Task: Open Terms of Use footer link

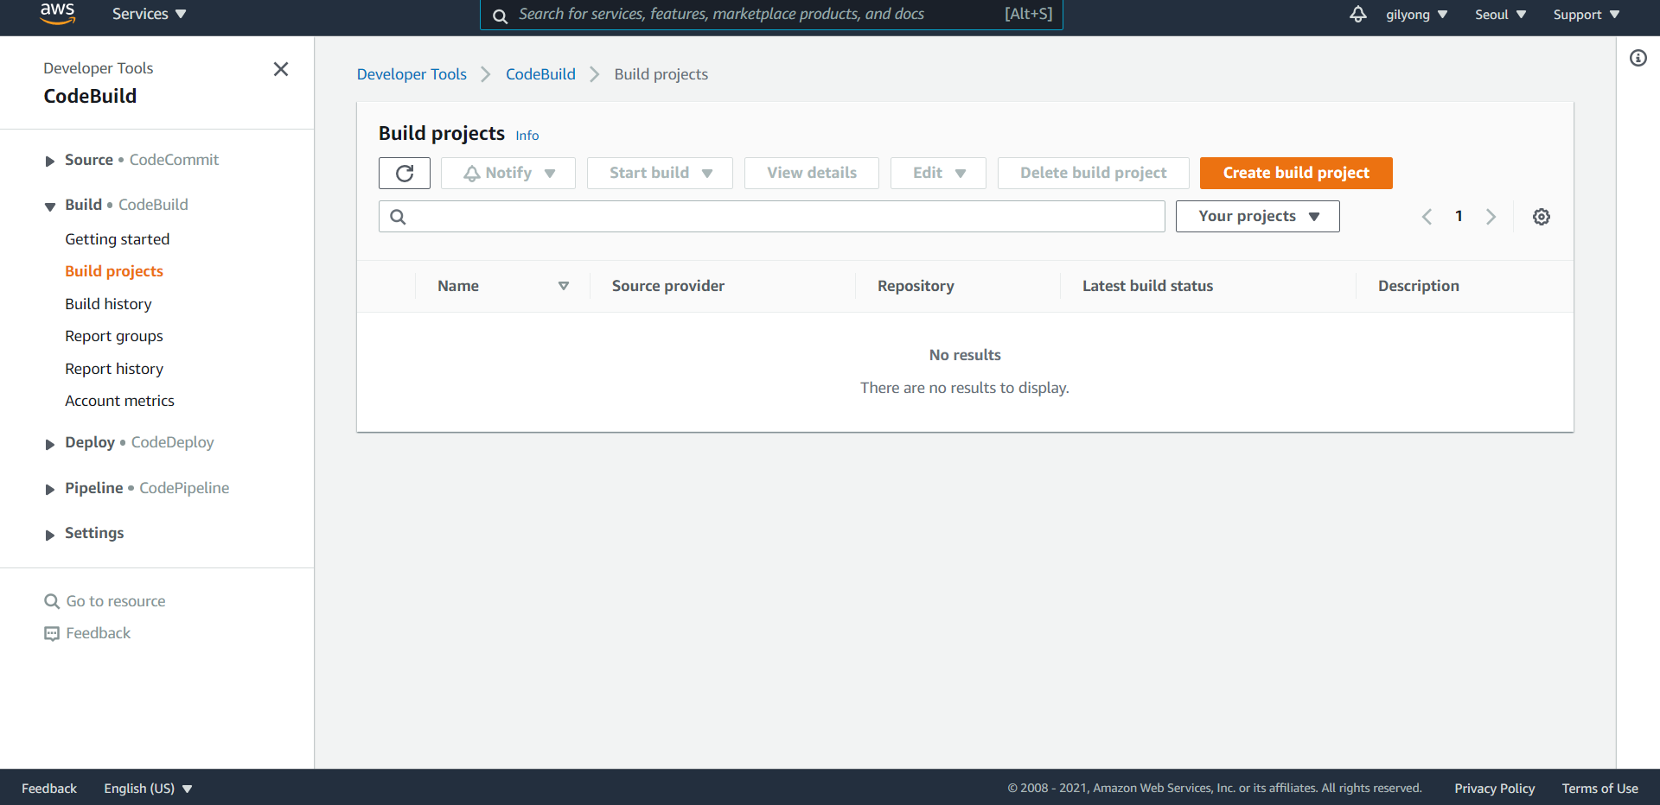Action: click(1599, 789)
